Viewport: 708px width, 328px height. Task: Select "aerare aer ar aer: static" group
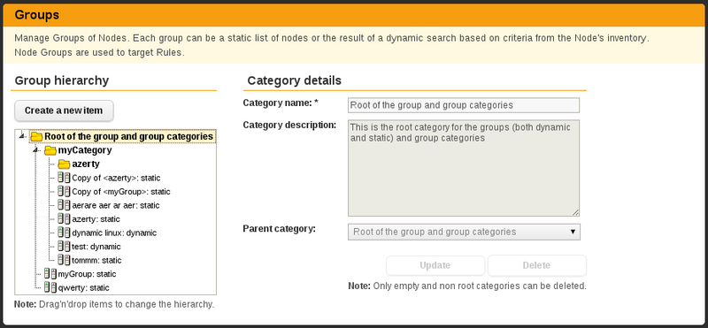point(116,205)
